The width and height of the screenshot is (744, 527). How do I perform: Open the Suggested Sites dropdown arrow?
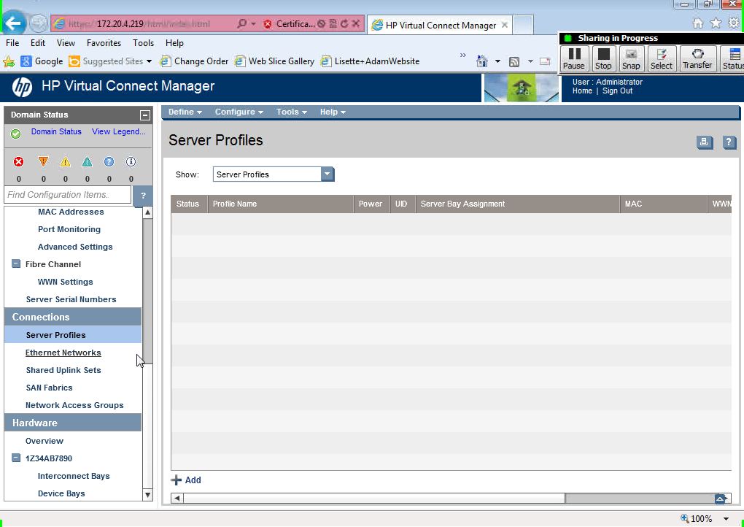click(149, 61)
